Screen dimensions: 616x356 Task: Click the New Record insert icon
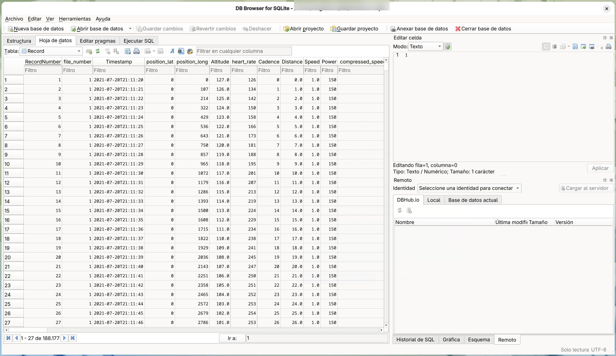click(x=148, y=51)
